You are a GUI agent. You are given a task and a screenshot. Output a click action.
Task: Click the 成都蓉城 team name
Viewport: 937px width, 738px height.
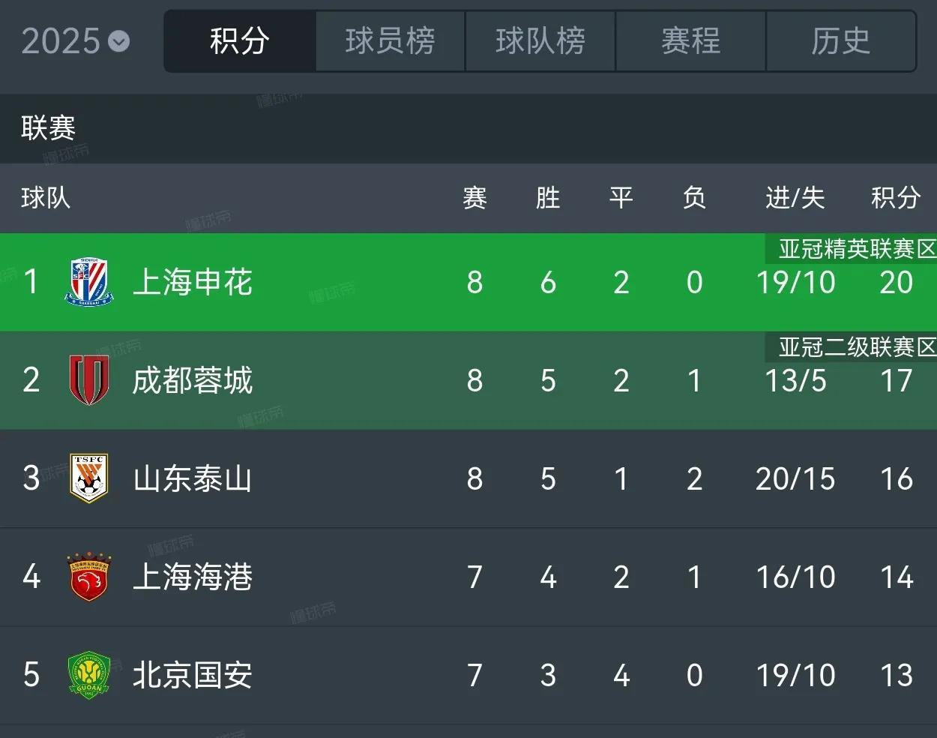[192, 380]
